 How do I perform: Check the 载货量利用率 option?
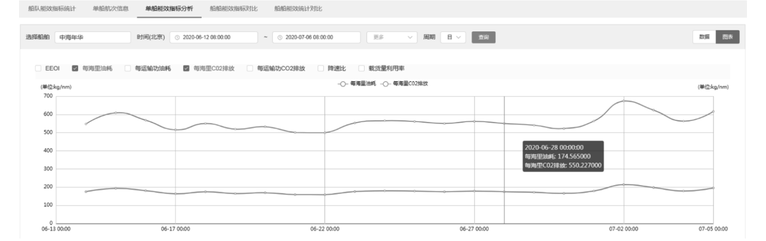coord(361,68)
